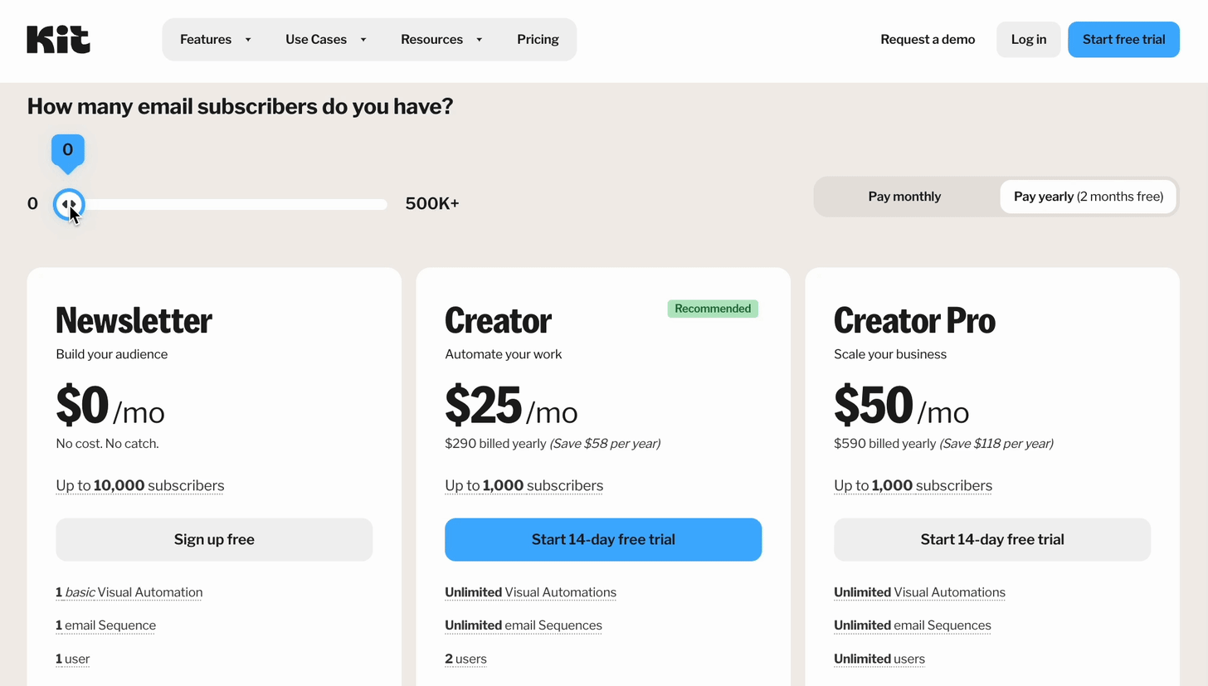Click the Kit logo
1208x686 pixels.
click(58, 39)
